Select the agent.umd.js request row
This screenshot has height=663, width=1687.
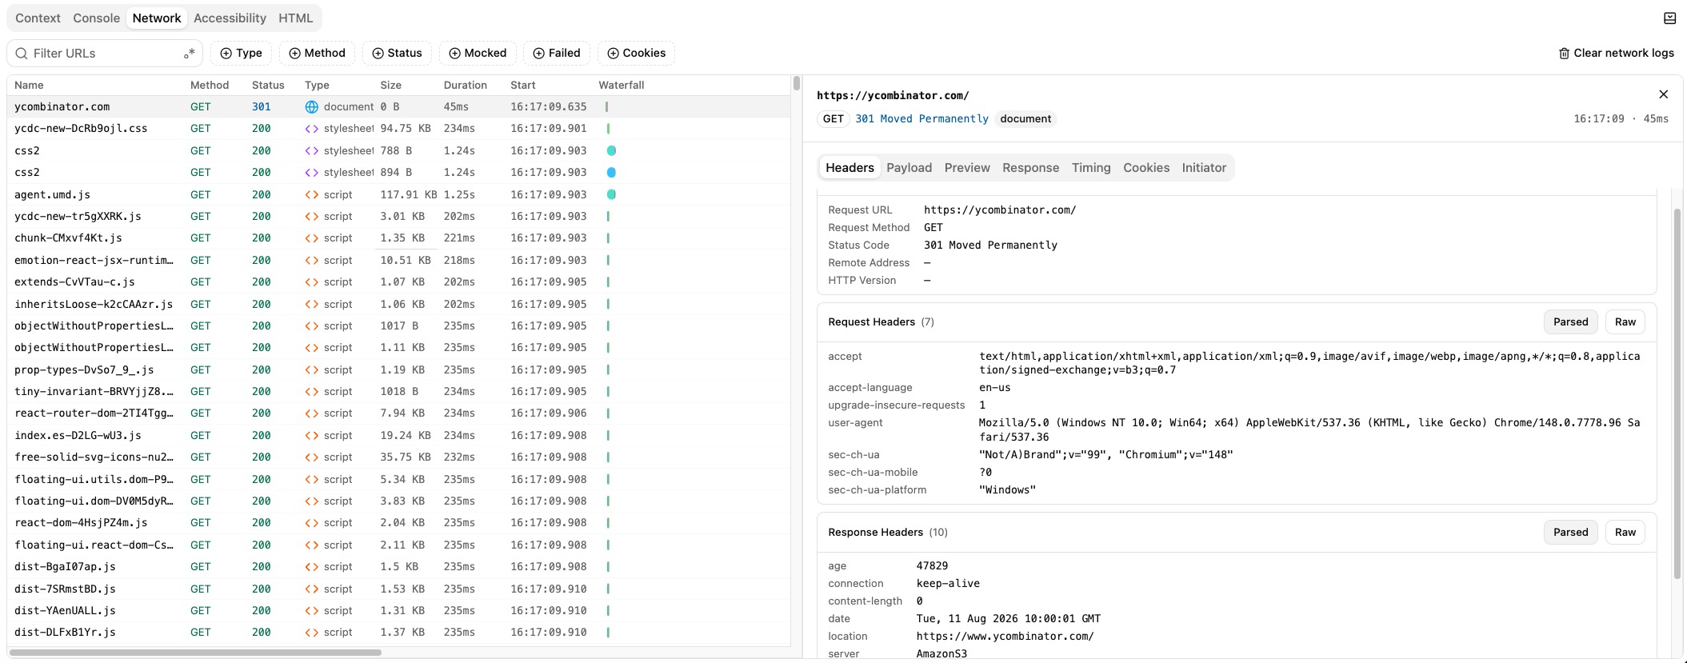coord(398,195)
